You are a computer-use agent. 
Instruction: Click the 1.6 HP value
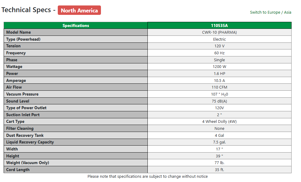220,73
